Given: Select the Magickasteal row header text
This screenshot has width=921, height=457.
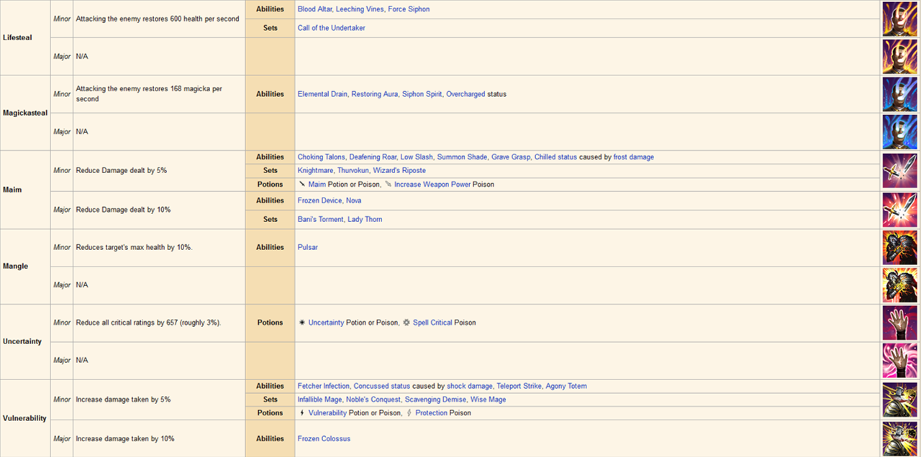Looking at the screenshot, I should (x=25, y=113).
